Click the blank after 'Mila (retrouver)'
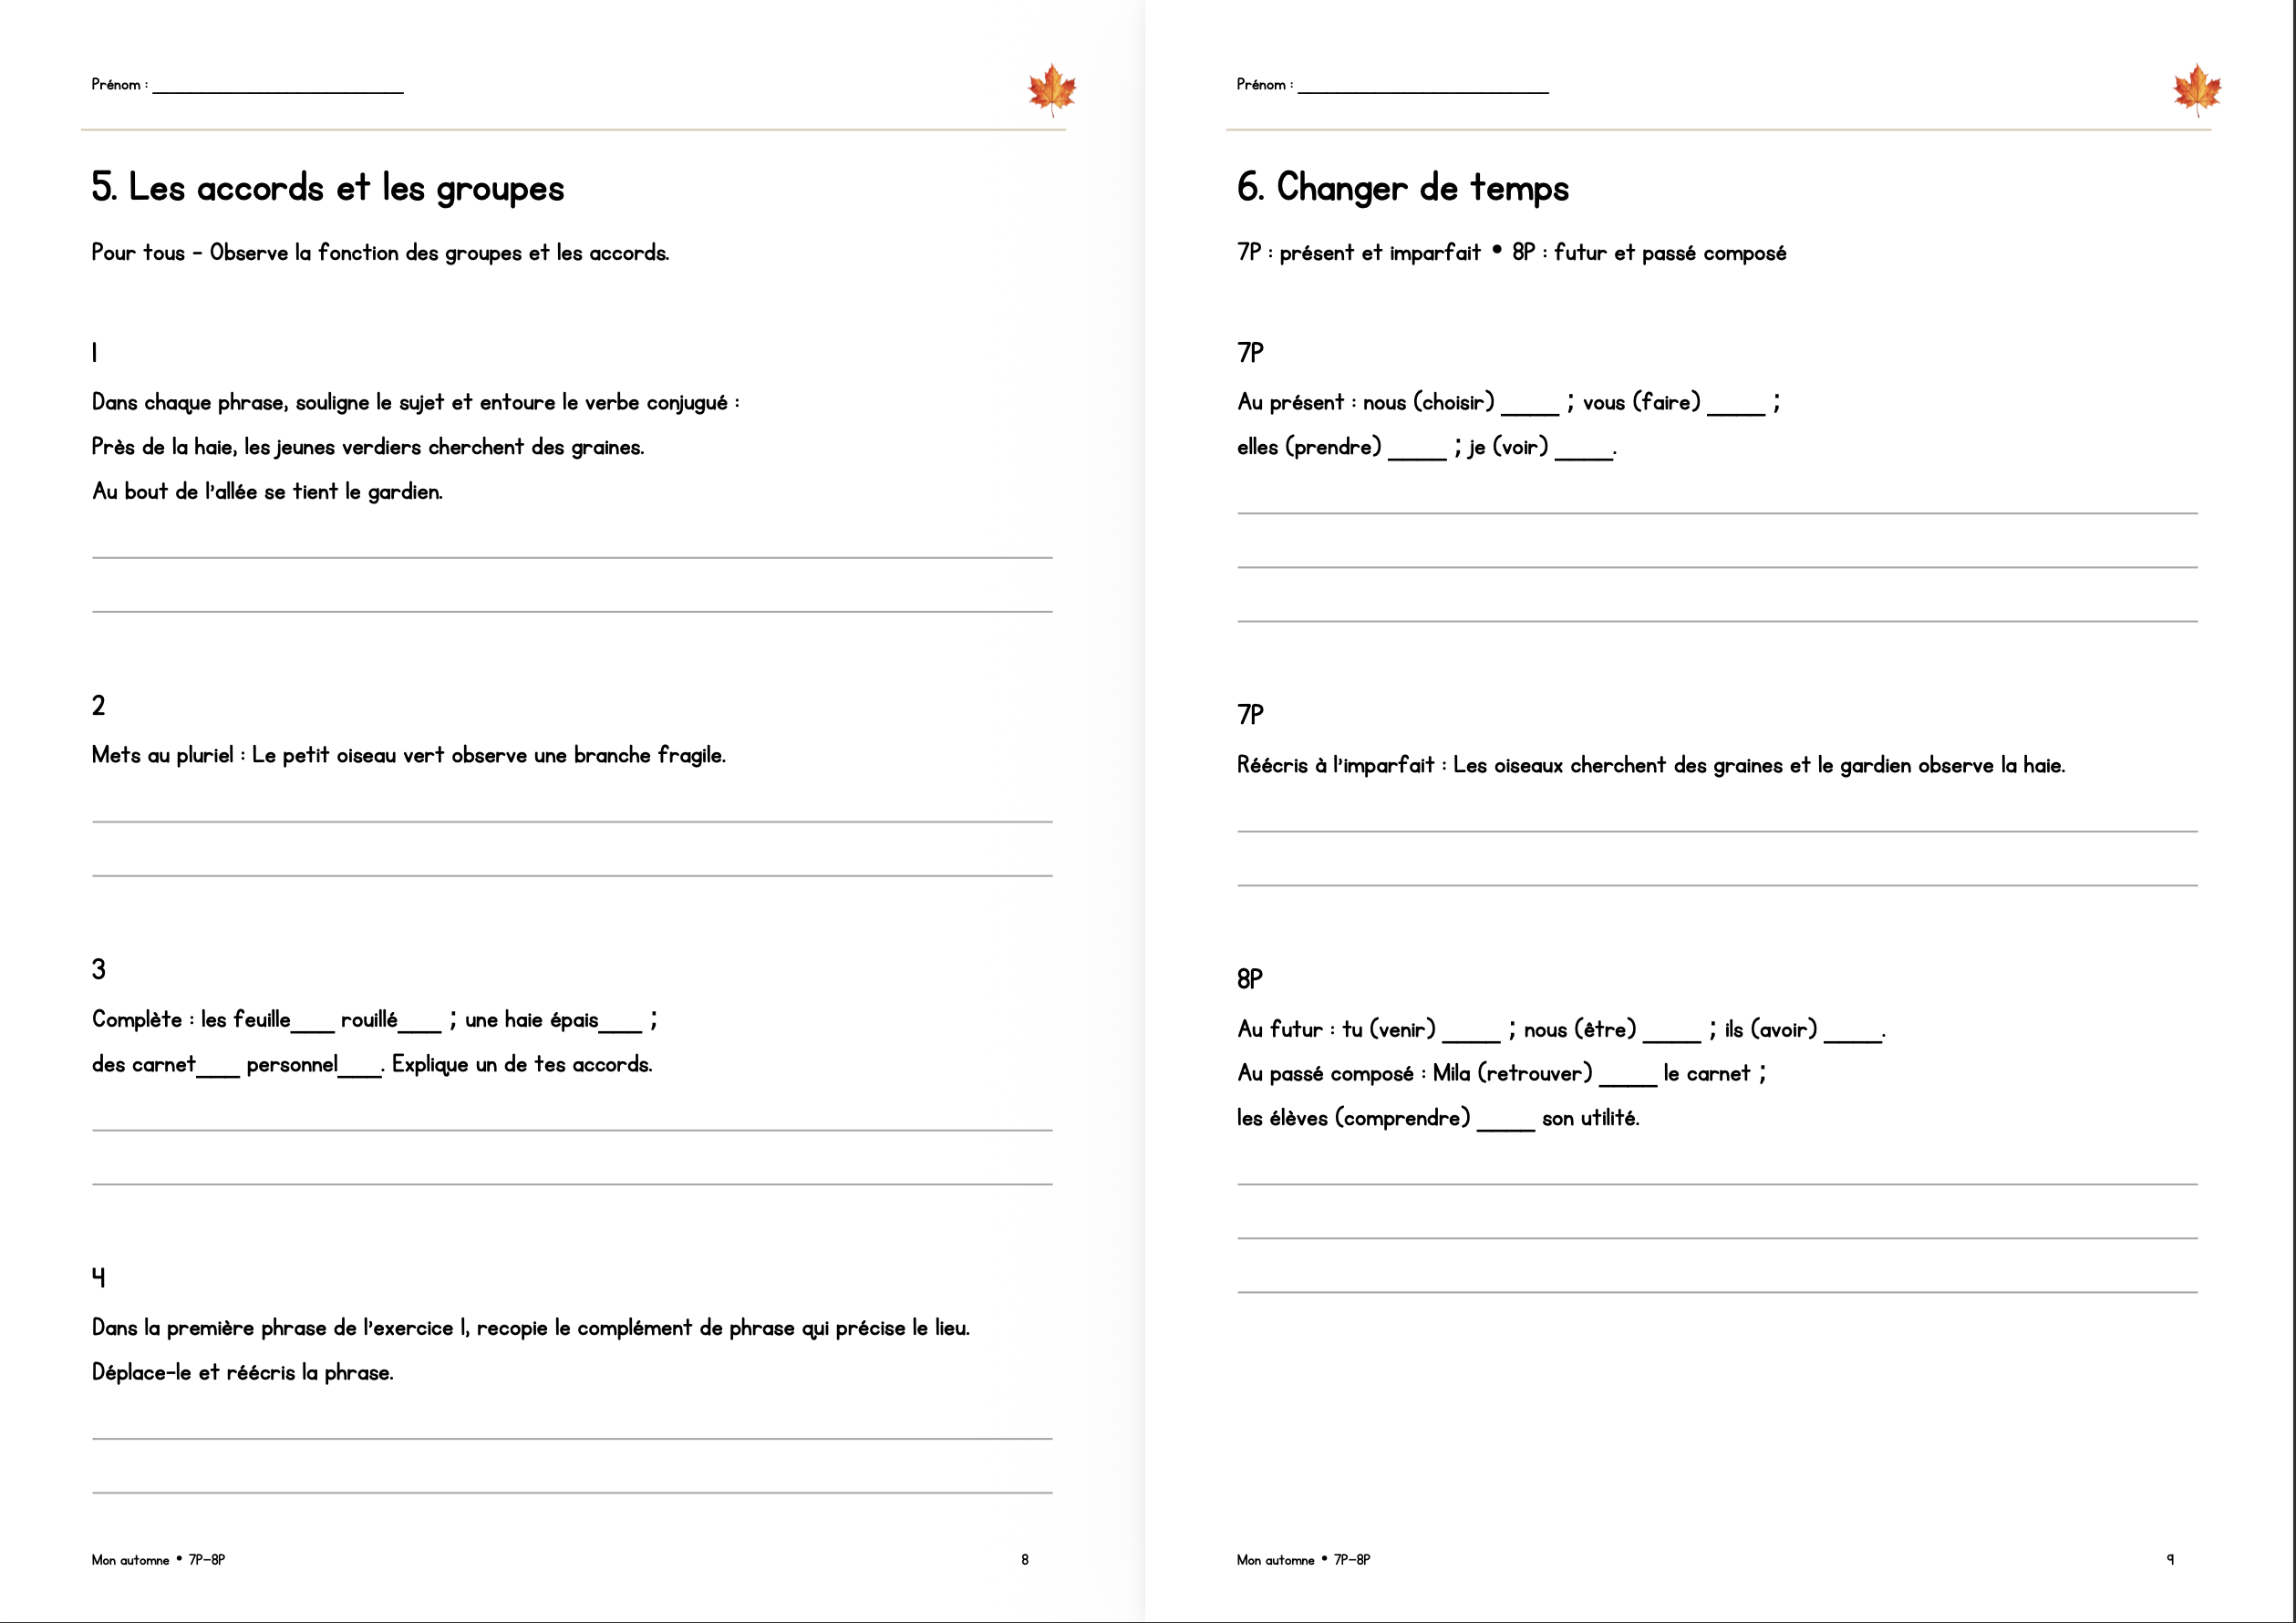The image size is (2296, 1623). pos(1628,1082)
